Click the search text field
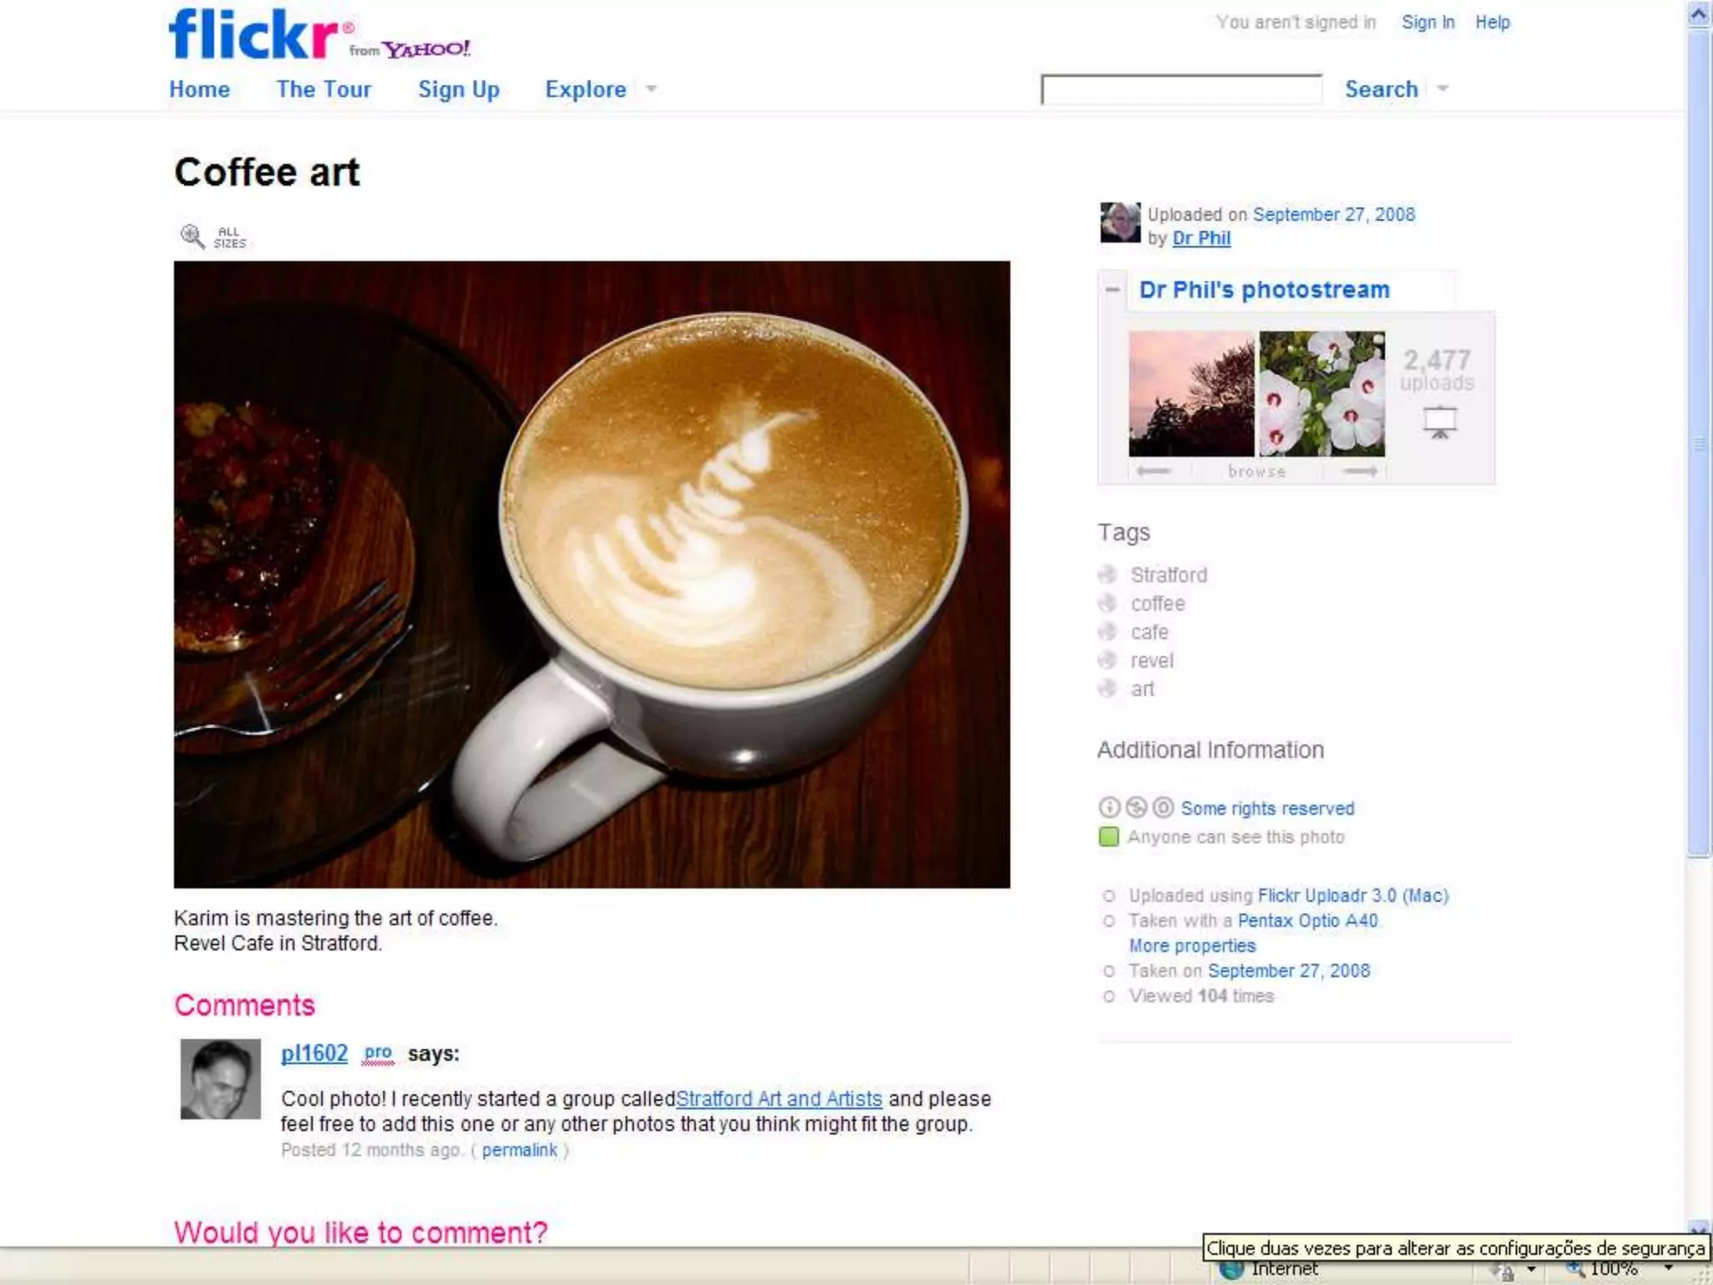This screenshot has height=1285, width=1713. [x=1181, y=90]
